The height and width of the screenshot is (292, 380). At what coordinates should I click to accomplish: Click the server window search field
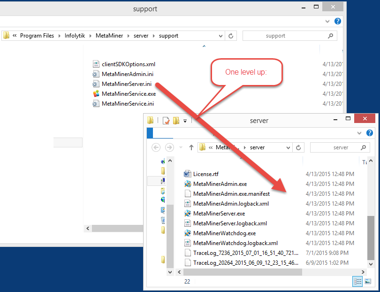(340, 147)
